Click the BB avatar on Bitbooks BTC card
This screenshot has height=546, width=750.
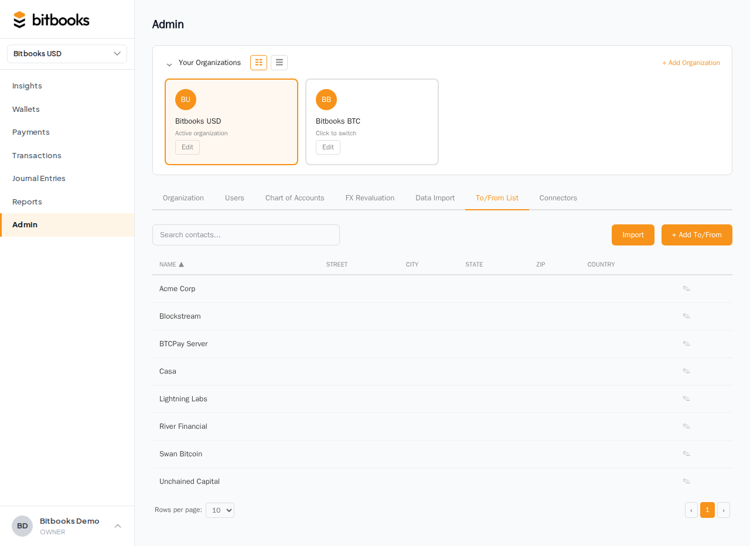point(326,100)
